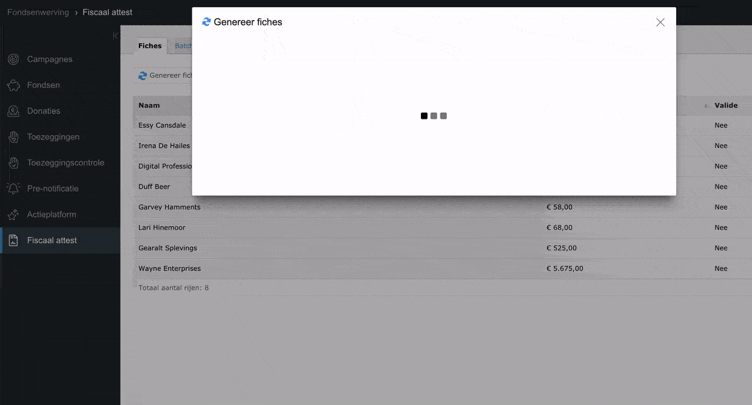The height and width of the screenshot is (405, 752).
Task: Collapse the left sidebar panel
Action: click(x=115, y=36)
